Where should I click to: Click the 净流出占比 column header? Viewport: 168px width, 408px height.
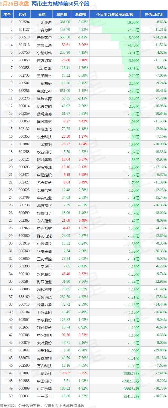154,14
